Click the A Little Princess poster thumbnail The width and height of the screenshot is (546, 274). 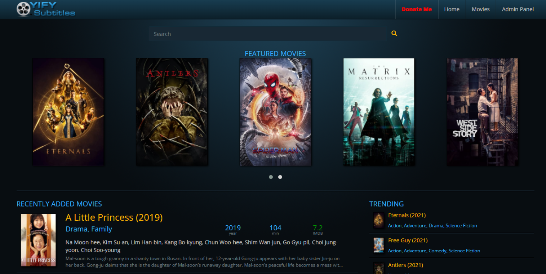38,240
